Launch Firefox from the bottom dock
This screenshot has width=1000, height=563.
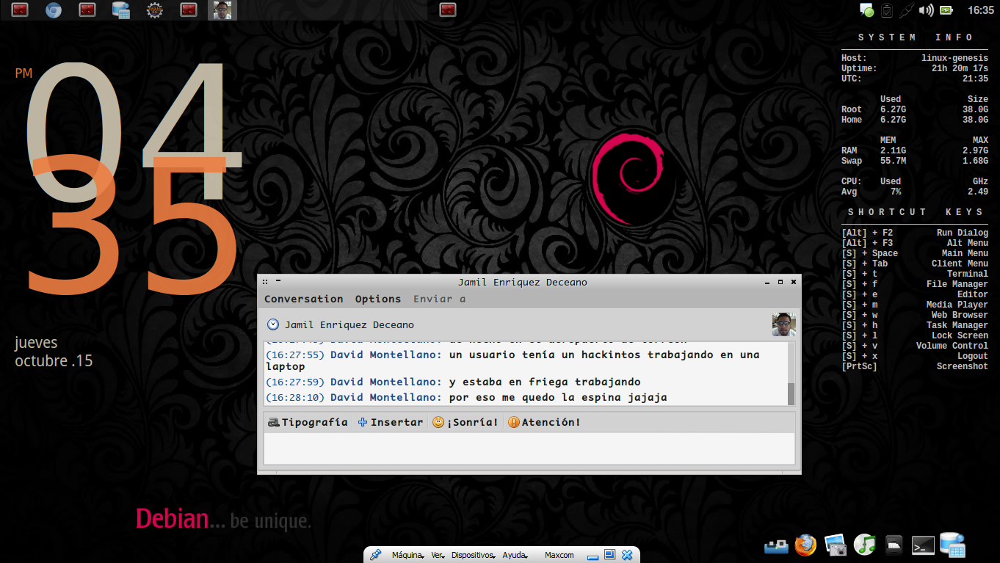(x=805, y=544)
